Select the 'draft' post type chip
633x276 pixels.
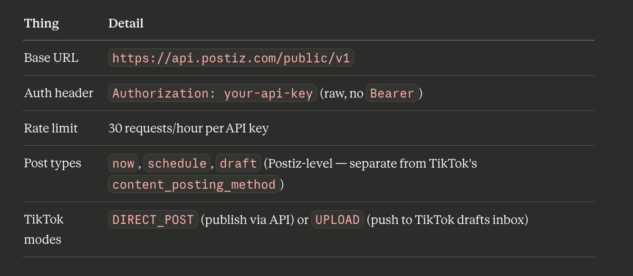tap(238, 163)
